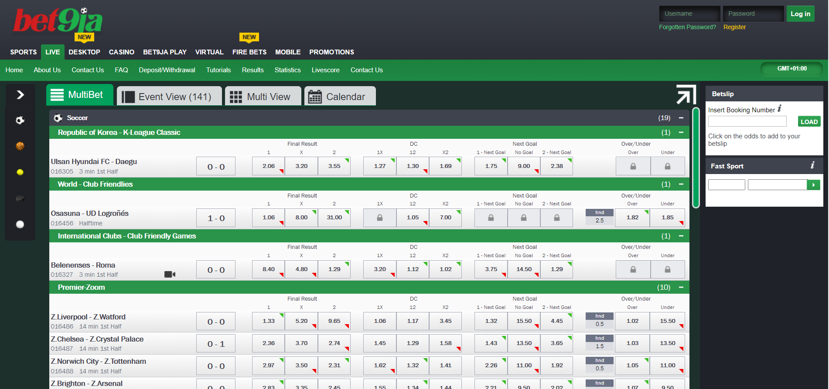Click the Password field

pyautogui.click(x=754, y=14)
